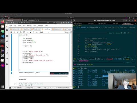The width and height of the screenshot is (137, 103).
Task: Open the system status menu in top bar
Action: pyautogui.click(x=132, y=18)
